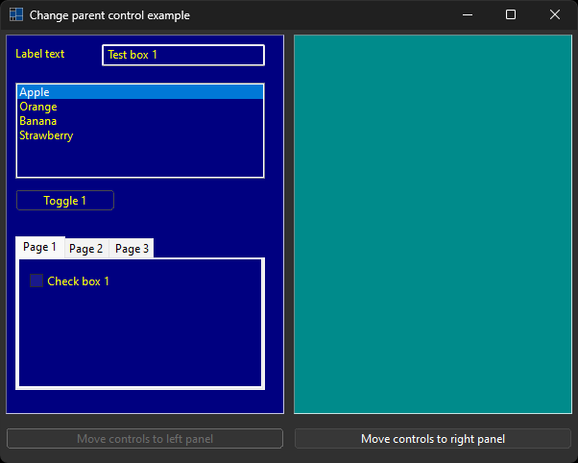Screen dimensions: 578x463
Task: Click the 'Move controls to left panel' button
Action: click(x=145, y=439)
